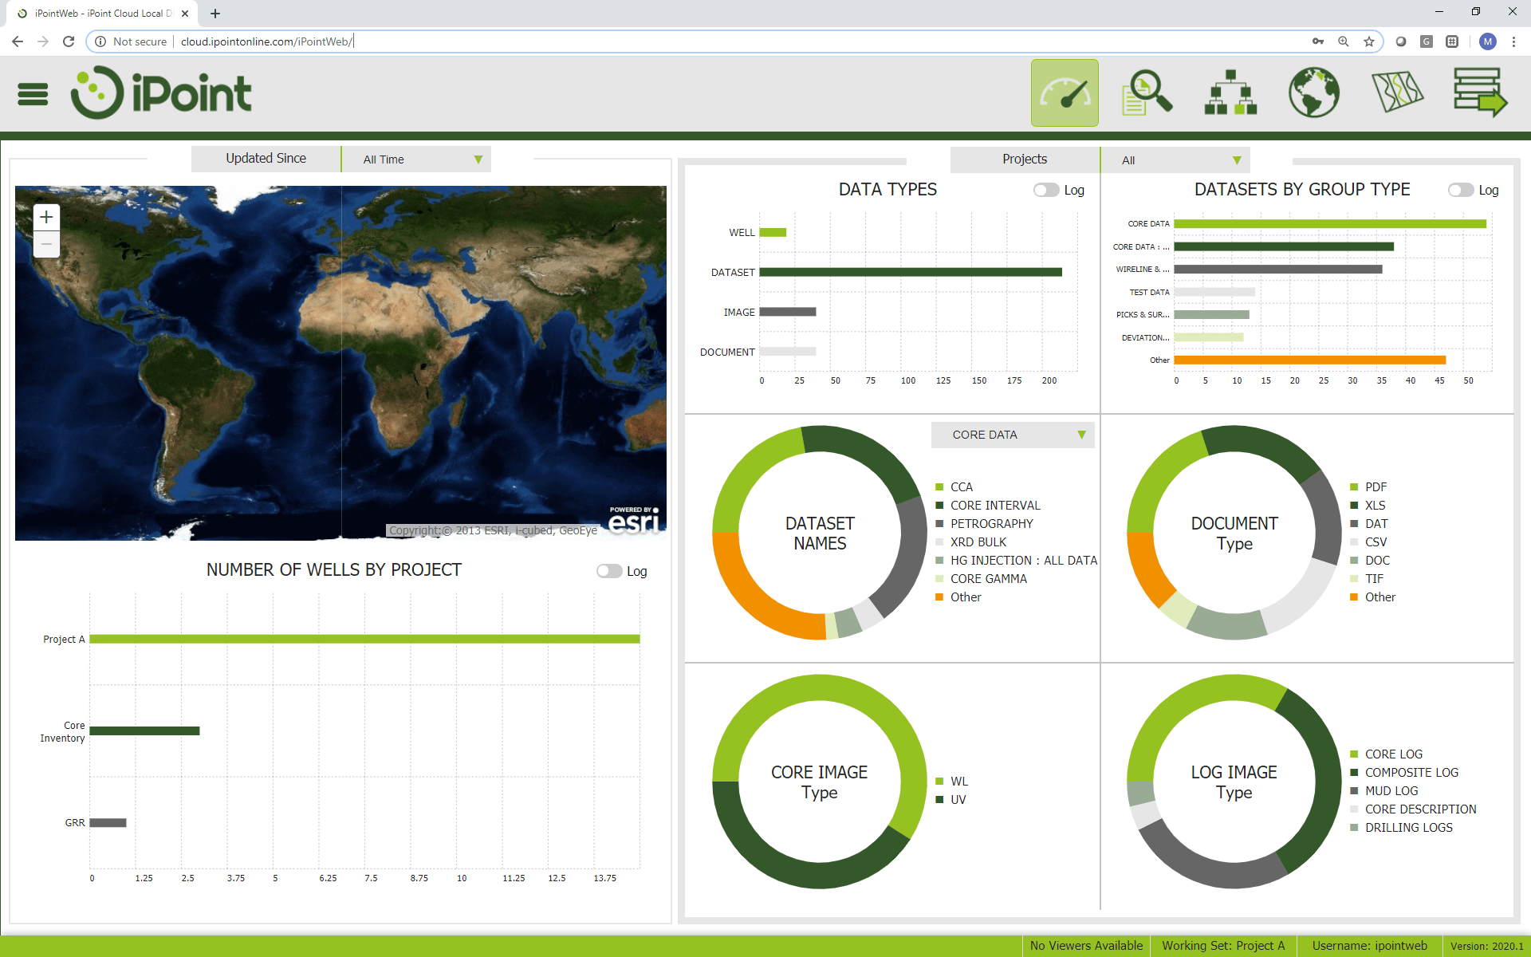Click the iPoint logo
The height and width of the screenshot is (957, 1531).
click(x=161, y=93)
